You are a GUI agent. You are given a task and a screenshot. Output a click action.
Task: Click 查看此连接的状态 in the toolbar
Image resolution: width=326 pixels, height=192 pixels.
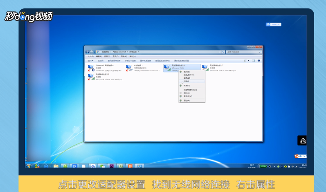[162, 61]
